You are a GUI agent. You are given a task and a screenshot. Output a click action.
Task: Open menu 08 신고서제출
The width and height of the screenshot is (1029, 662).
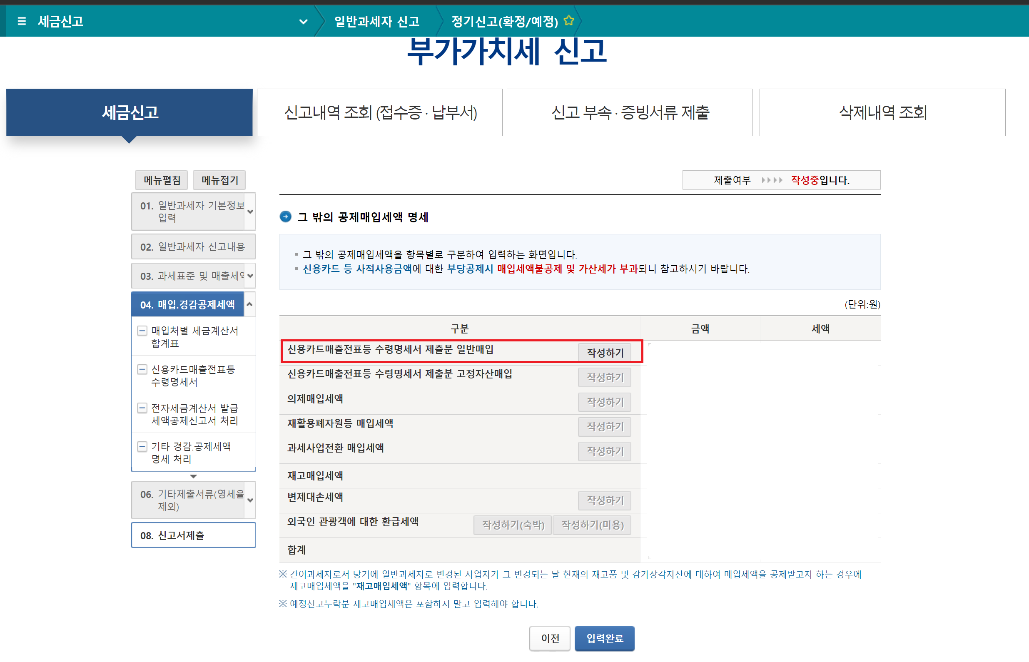[193, 535]
